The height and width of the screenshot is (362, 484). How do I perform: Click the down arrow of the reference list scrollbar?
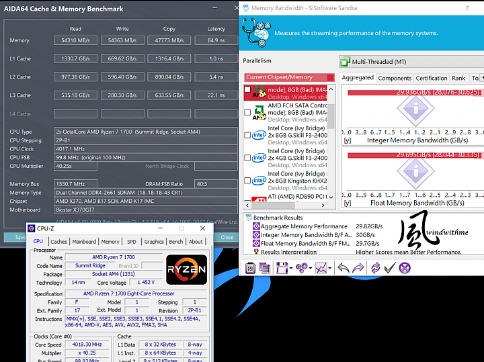point(331,197)
